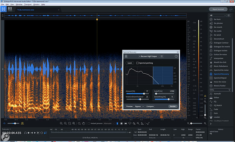Open the Leveler module
The width and height of the screenshot is (235, 142).
(217, 117)
